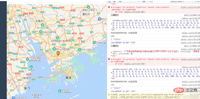Screen dimensions: 200x99
Task: Expand the [HMR] unexpected require warning
Action: [x=112, y=95]
